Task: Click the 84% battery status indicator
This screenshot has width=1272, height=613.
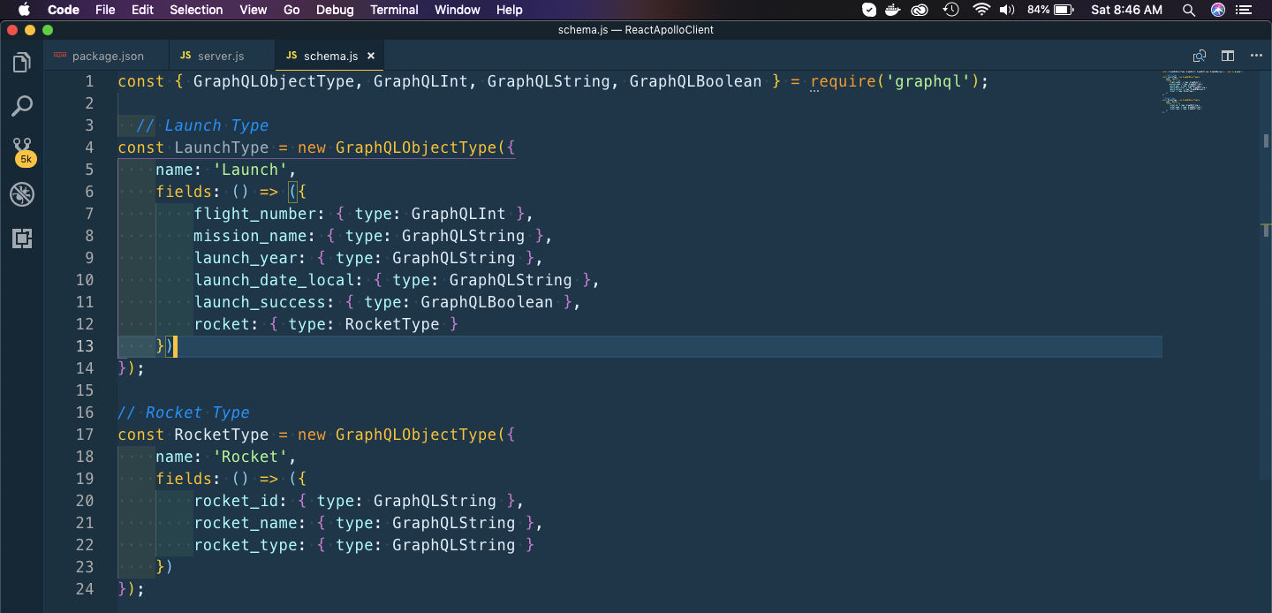Action: click(x=1050, y=10)
